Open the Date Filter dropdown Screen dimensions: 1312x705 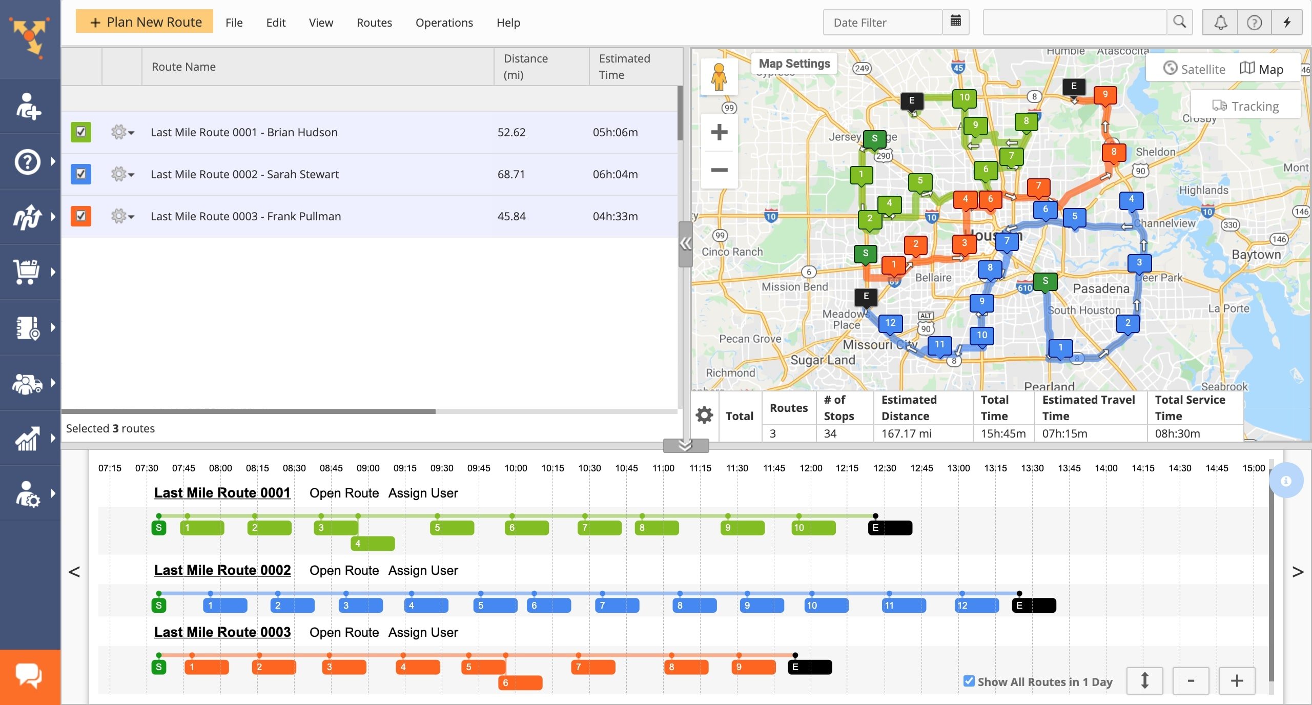(x=955, y=21)
